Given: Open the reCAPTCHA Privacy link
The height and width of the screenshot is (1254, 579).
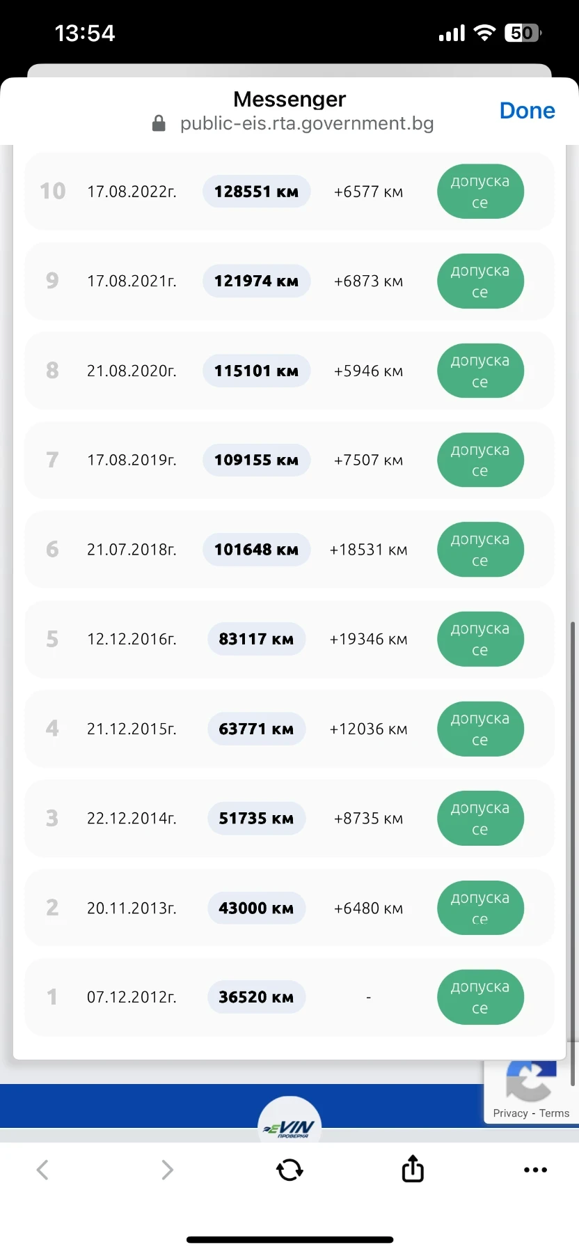Looking at the screenshot, I should 510,1113.
